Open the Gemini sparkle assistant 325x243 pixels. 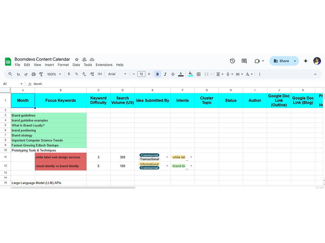click(305, 61)
